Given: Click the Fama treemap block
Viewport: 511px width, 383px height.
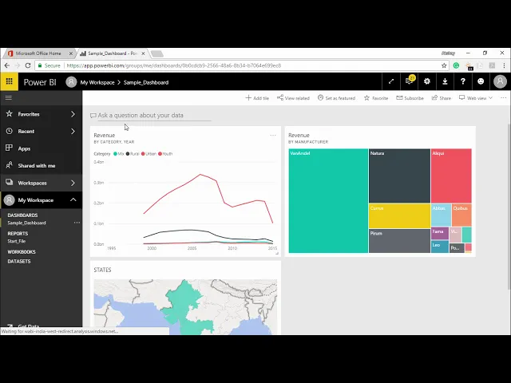Looking at the screenshot, I should tap(440, 234).
